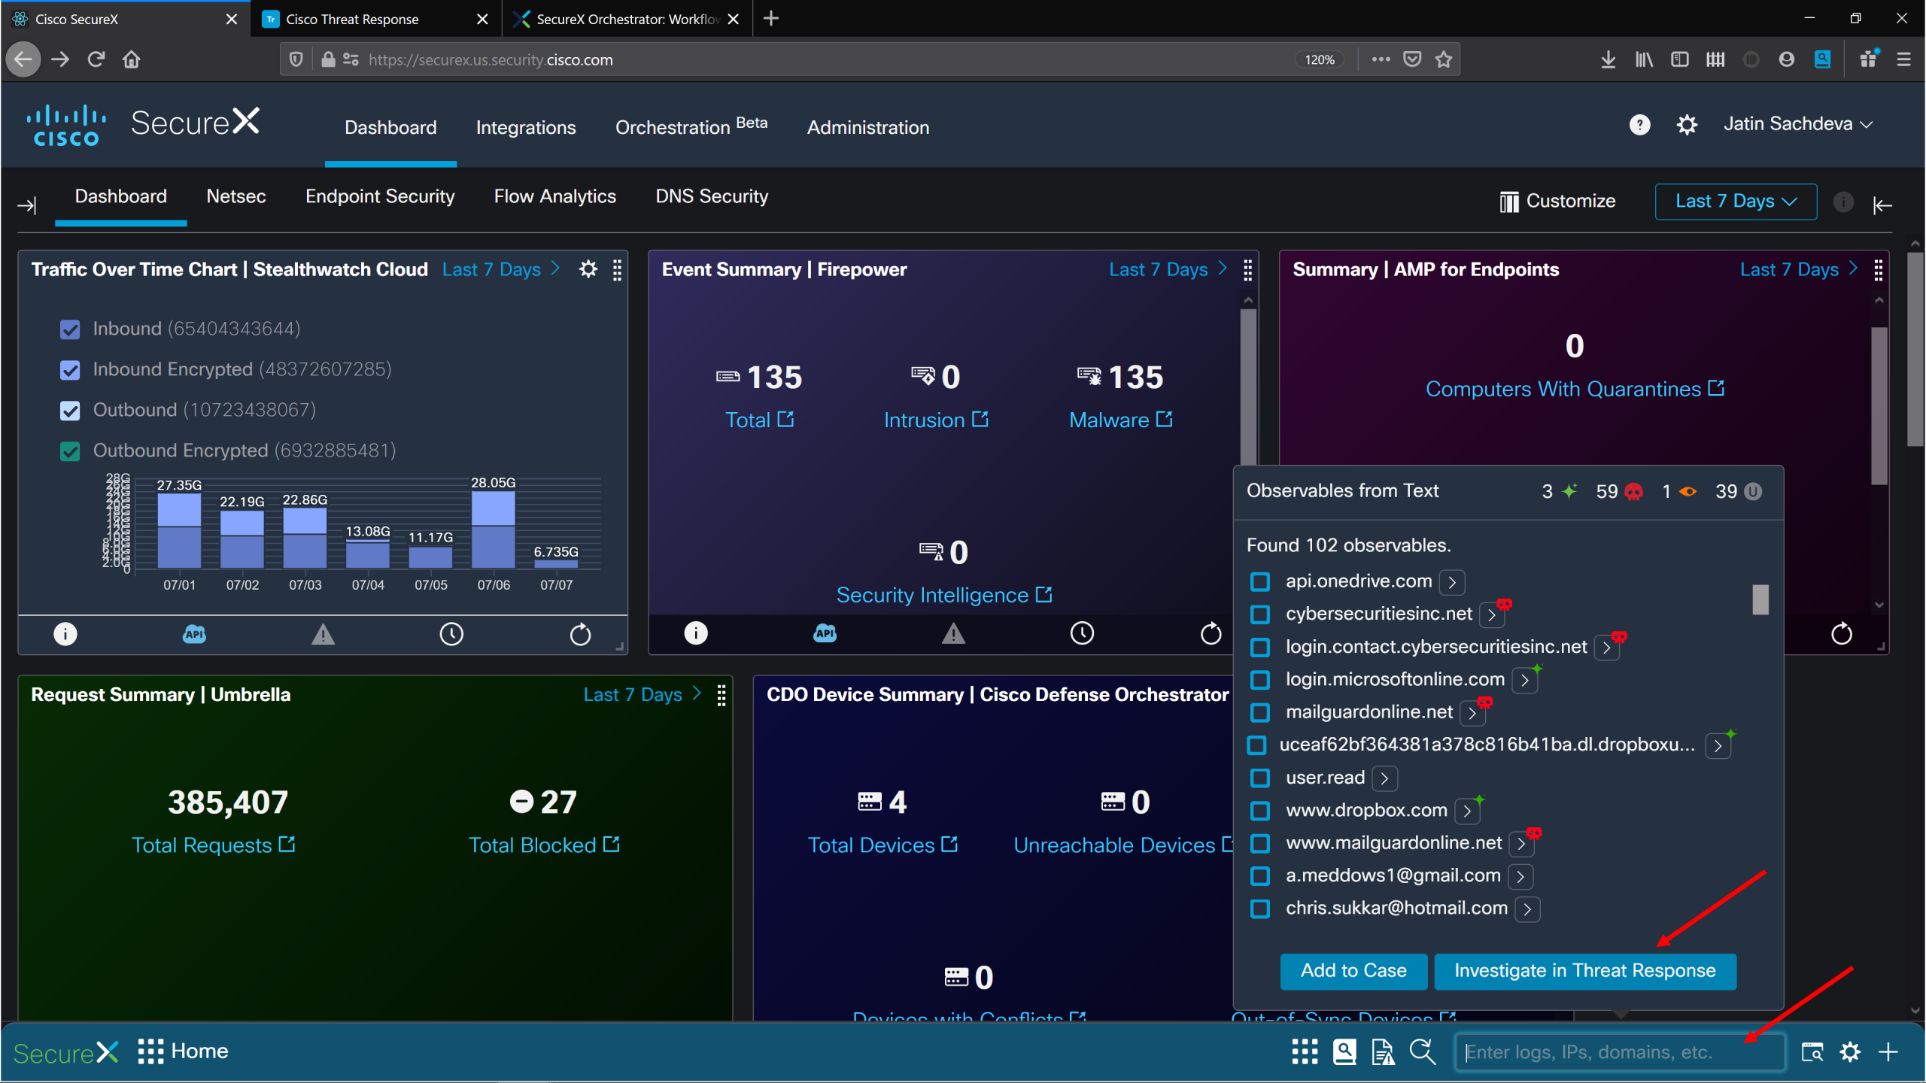This screenshot has height=1083, width=1926.
Task: Click the observables list scrollbar thumb
Action: [1760, 599]
